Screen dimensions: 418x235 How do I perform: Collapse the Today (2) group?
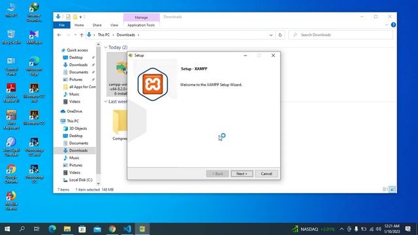[106, 47]
